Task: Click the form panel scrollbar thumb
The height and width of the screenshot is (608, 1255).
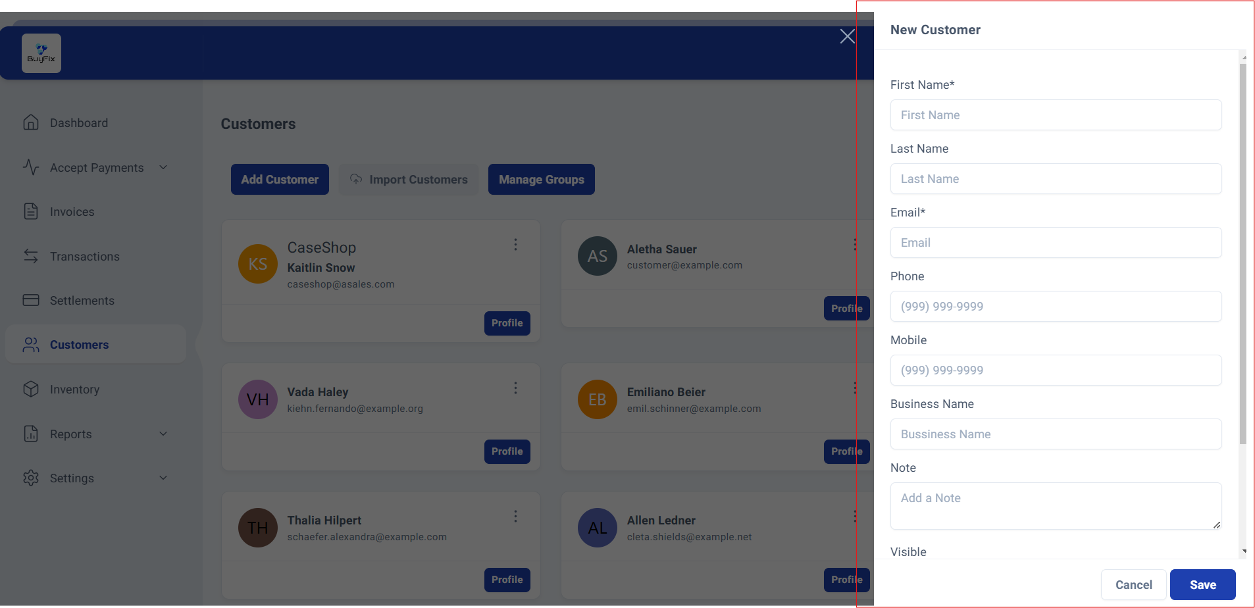Action: pos(1243,254)
